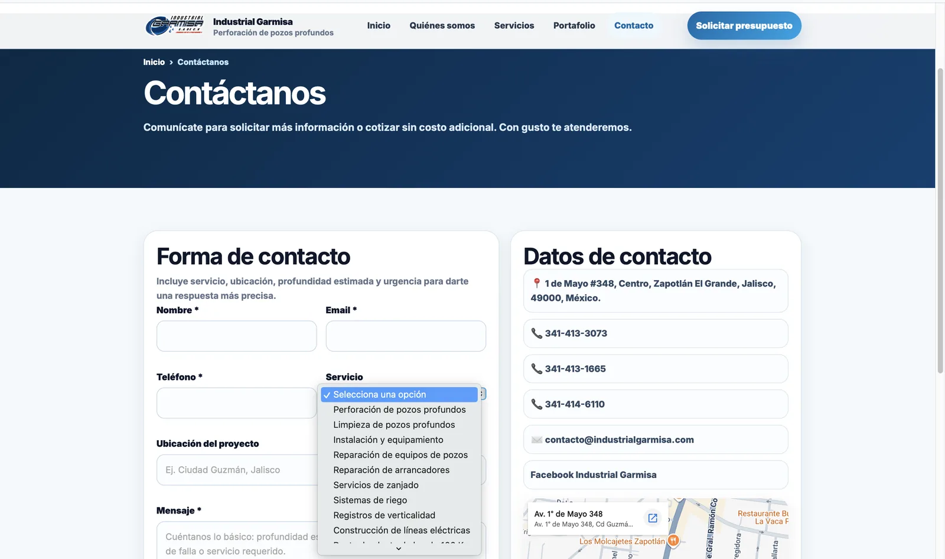Click the Restaurante La Vaca map label
This screenshot has height=559, width=945.
[x=762, y=518]
